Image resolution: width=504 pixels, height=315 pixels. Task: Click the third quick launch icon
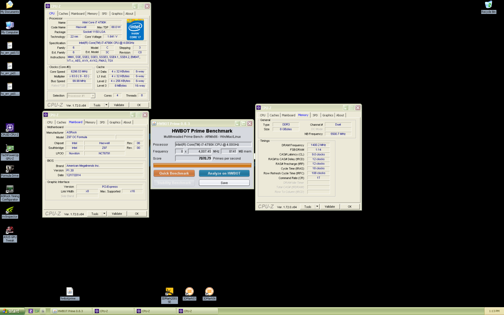click(43, 311)
